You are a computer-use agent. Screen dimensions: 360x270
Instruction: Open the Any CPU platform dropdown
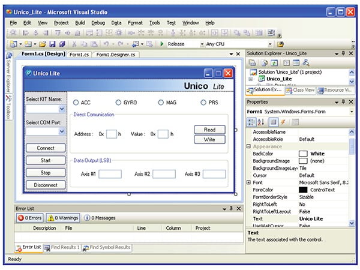pyautogui.click(x=270, y=44)
